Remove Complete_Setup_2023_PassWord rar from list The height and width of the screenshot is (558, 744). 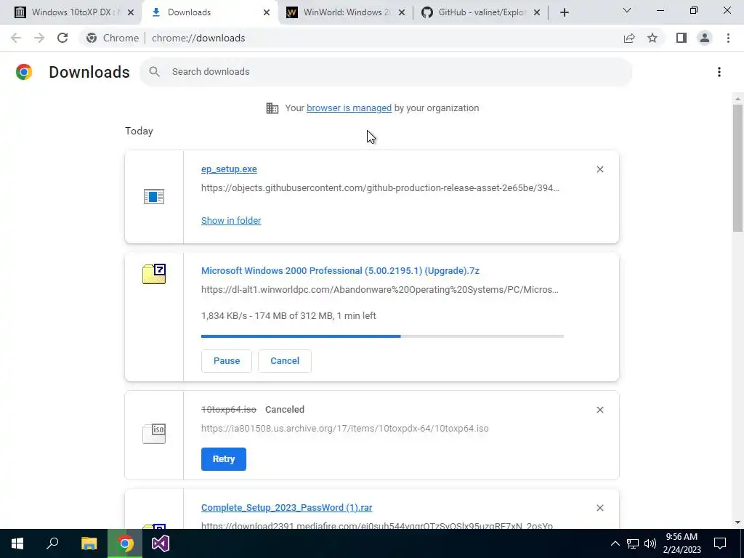point(599,508)
